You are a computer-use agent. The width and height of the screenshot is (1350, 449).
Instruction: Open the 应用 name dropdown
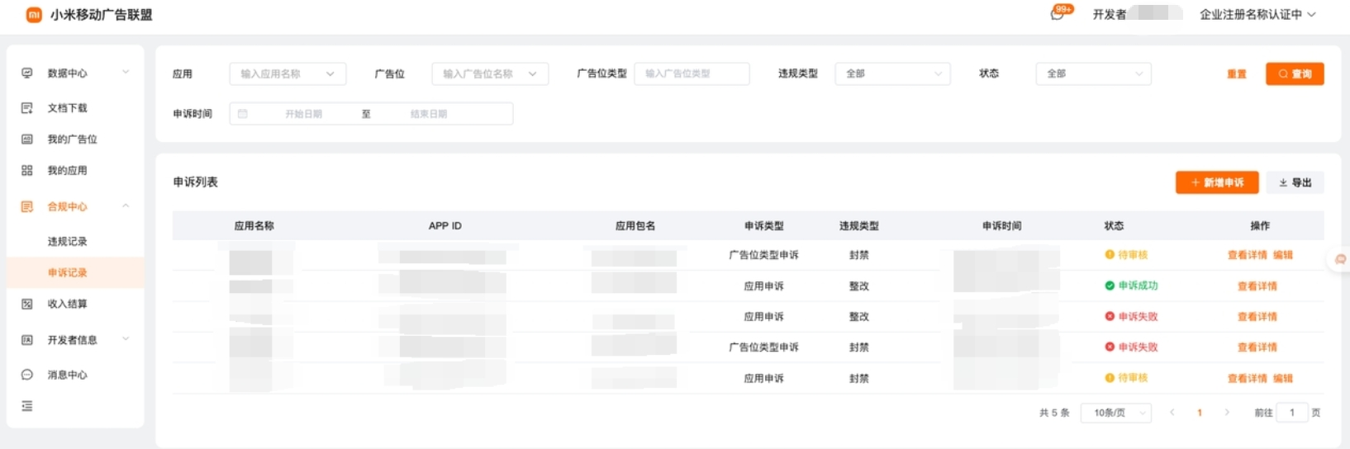click(x=288, y=74)
